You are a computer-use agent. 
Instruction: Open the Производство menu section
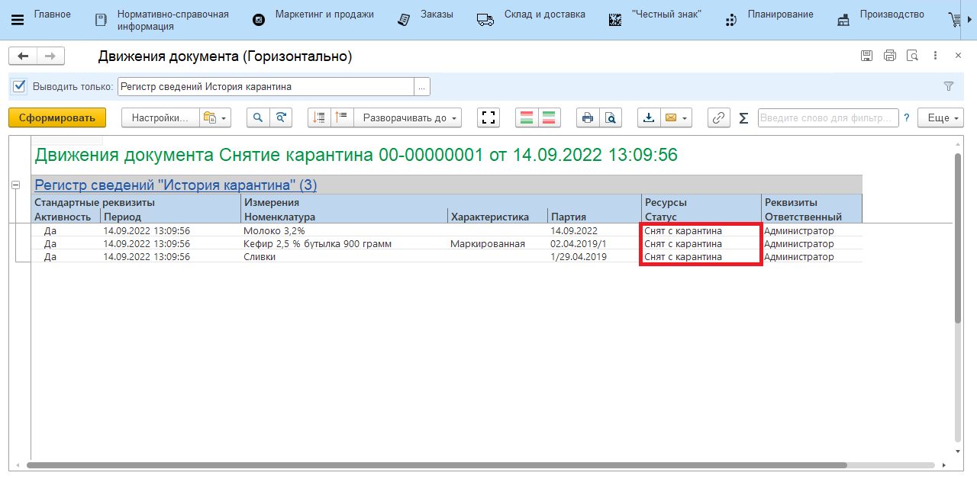(x=891, y=14)
